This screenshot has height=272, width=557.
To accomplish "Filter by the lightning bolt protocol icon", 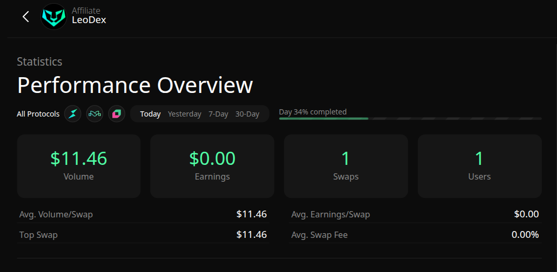I will (x=73, y=114).
